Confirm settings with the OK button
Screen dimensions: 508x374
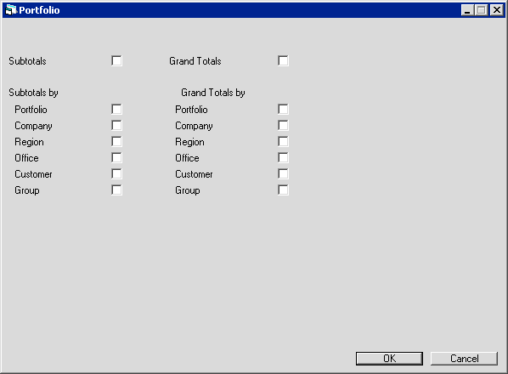point(389,359)
